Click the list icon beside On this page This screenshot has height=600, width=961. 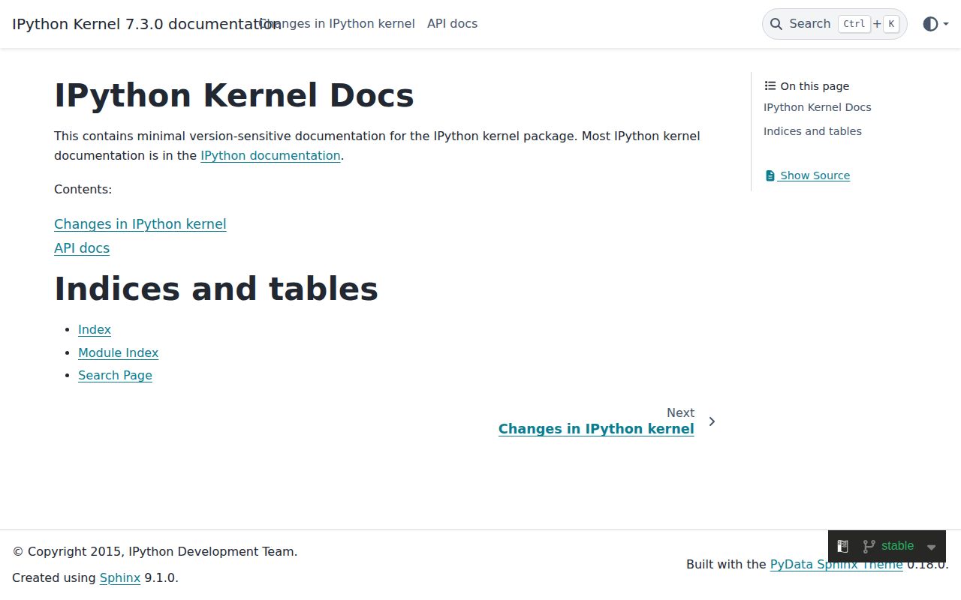click(770, 85)
